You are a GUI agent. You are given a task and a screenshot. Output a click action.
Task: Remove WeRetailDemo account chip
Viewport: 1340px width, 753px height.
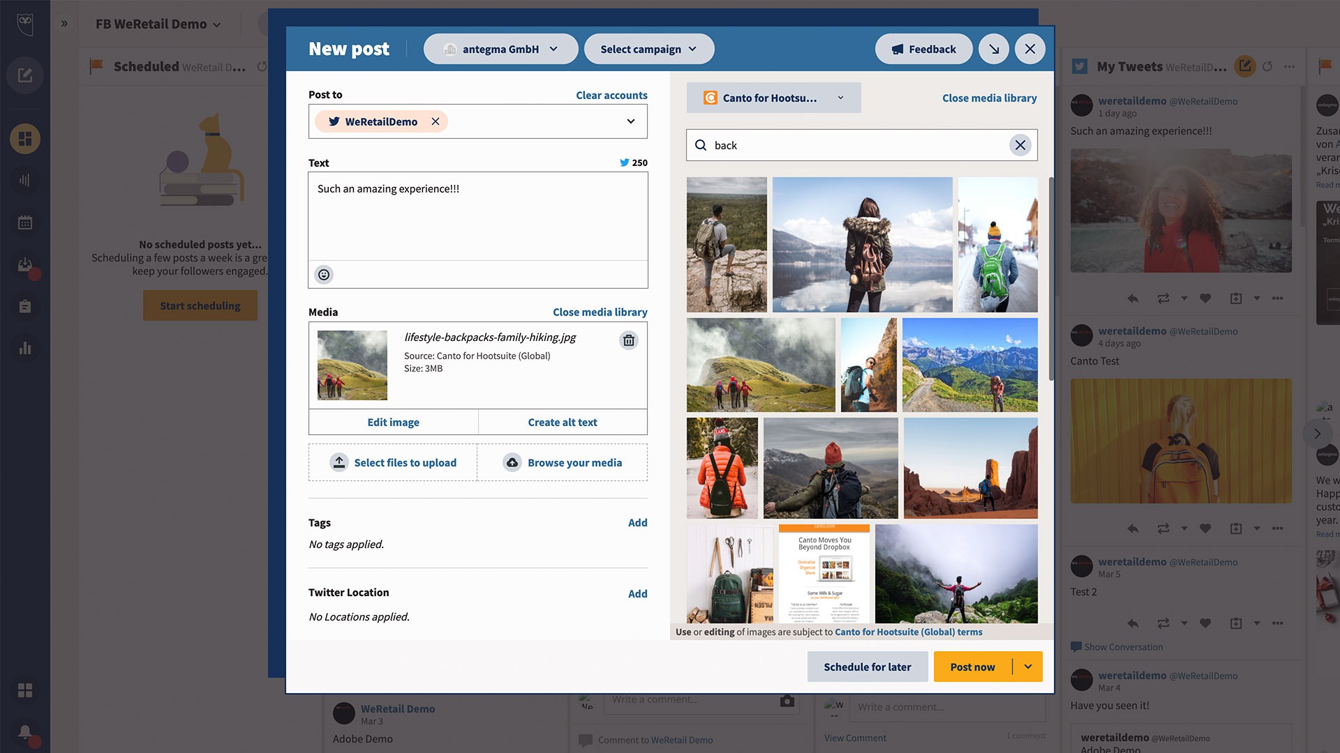pos(435,121)
